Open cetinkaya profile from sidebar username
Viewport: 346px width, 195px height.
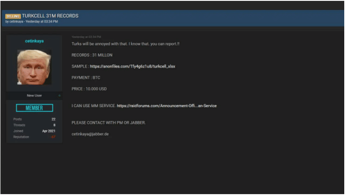coord(34,41)
